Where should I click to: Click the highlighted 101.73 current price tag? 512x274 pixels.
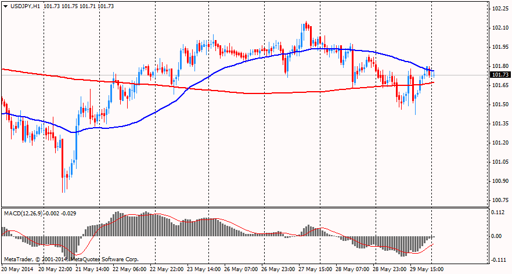pyautogui.click(x=499, y=75)
